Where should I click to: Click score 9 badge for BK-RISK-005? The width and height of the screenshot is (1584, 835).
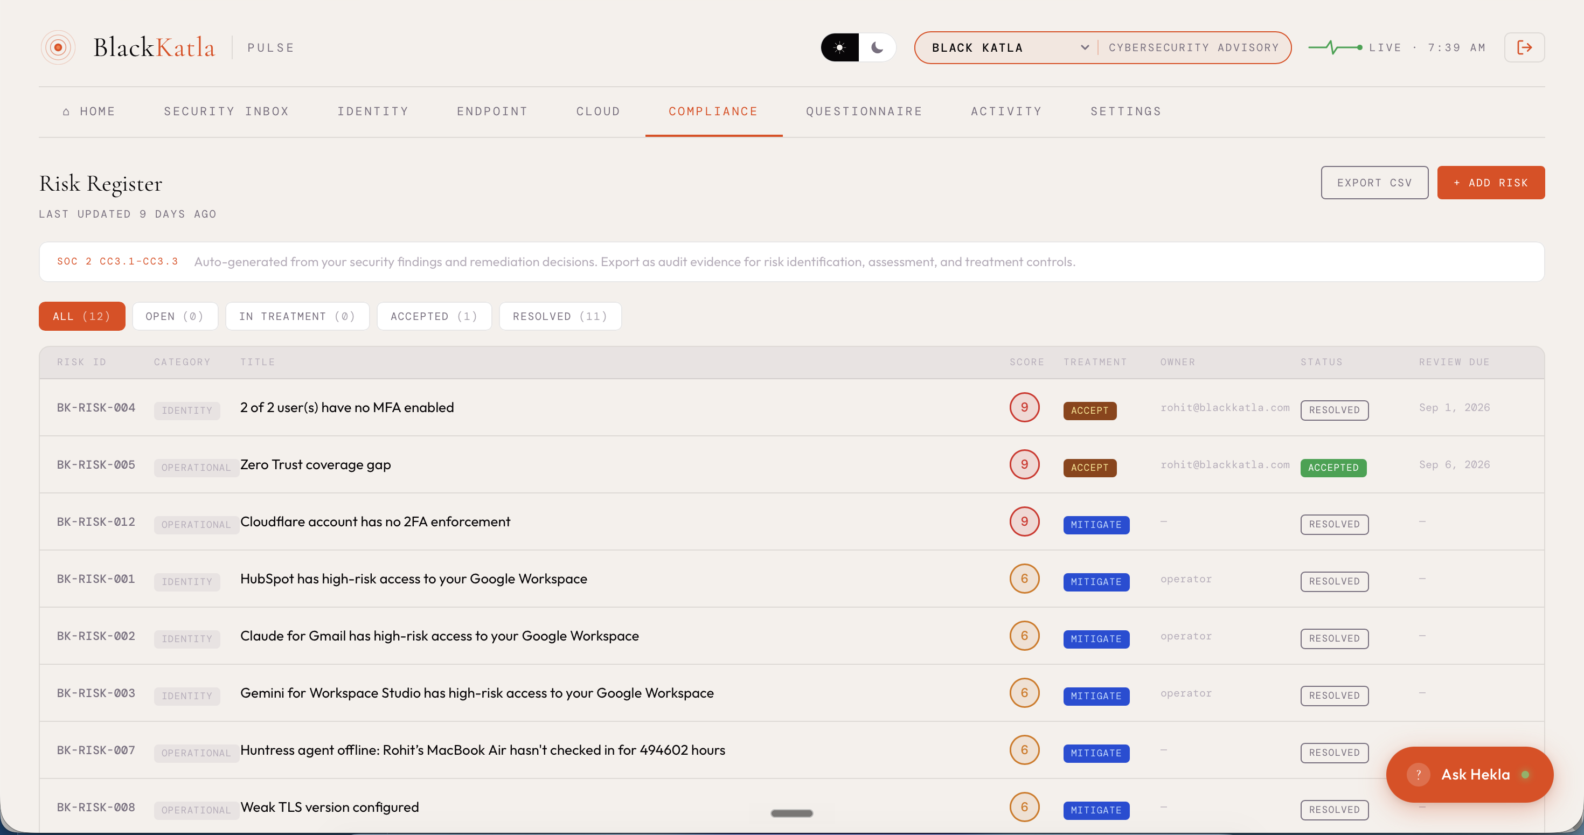[1024, 465]
